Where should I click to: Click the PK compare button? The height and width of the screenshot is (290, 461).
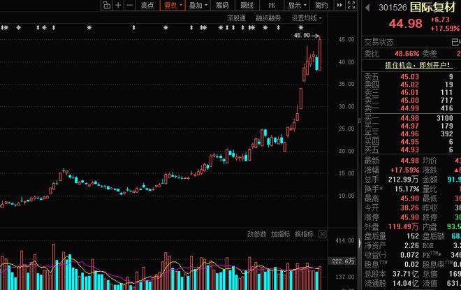click(272, 6)
